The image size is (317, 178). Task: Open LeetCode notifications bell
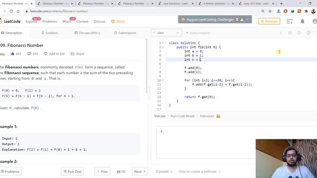tap(302, 21)
